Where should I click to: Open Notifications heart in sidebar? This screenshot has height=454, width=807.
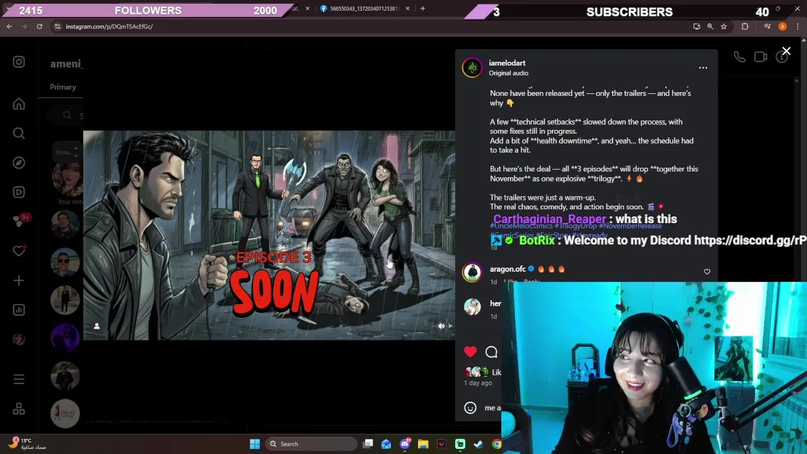19,251
